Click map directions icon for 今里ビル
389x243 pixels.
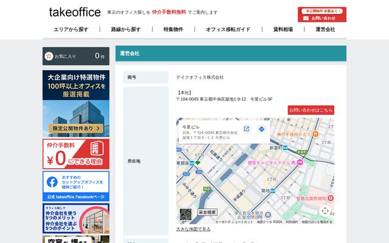point(261,129)
